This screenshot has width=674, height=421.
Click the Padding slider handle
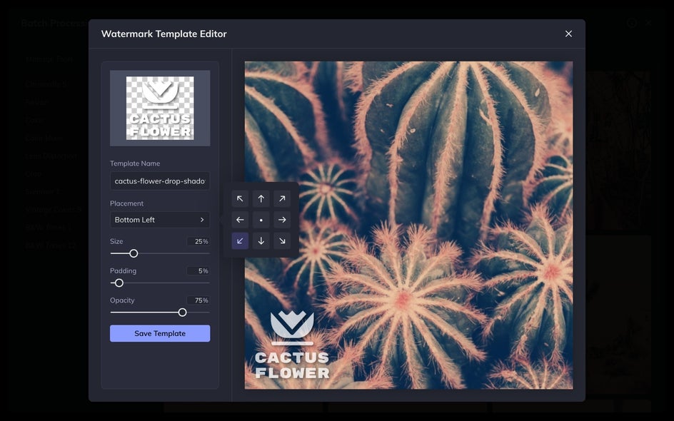pyautogui.click(x=119, y=283)
